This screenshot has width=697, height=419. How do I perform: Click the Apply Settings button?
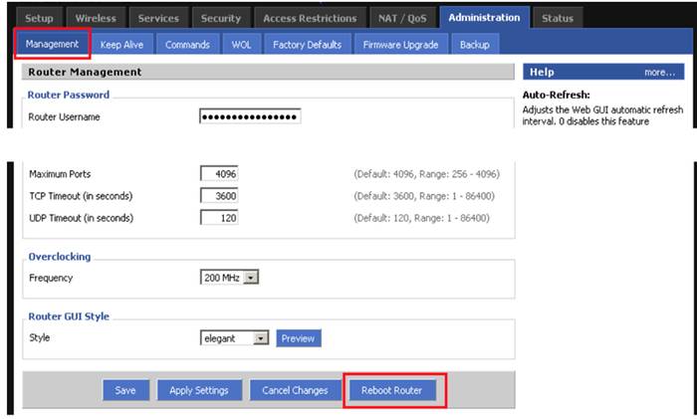coord(198,390)
